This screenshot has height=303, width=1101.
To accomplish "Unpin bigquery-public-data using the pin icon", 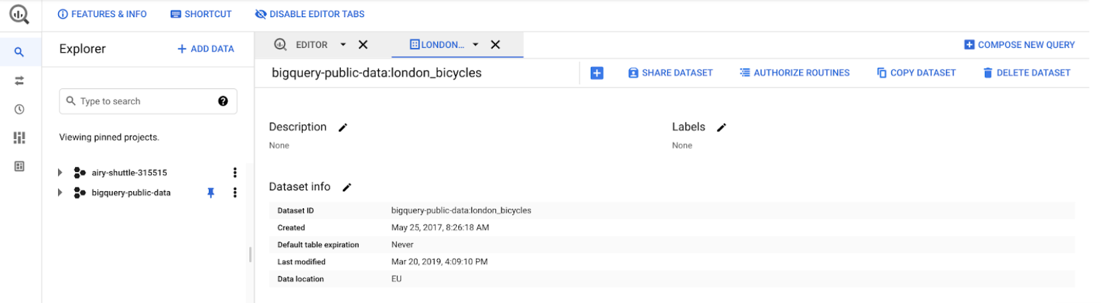I will pyautogui.click(x=211, y=193).
